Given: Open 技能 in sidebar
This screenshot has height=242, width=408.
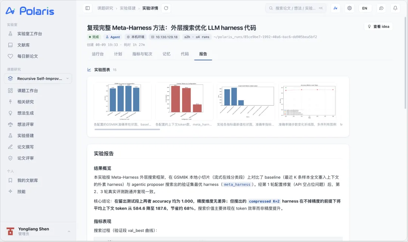Looking at the screenshot, I should [x=38, y=191].
